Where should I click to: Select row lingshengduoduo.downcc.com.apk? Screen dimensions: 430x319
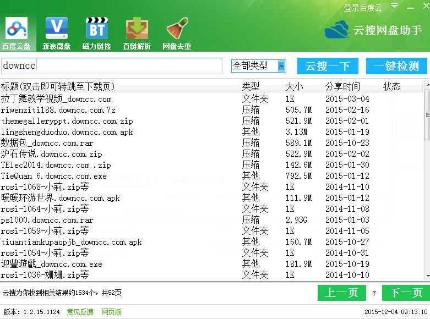[211, 132]
